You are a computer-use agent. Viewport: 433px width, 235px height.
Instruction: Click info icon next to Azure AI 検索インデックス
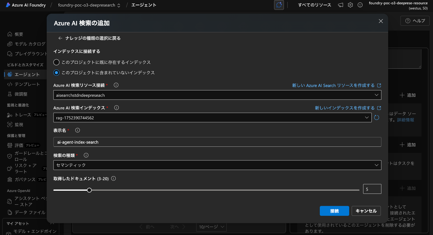[x=117, y=108]
